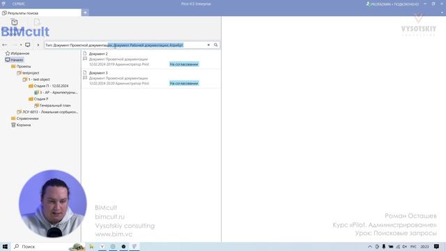Click the folder icon next to Проекты
The width and height of the screenshot is (446, 251).
click(13, 66)
